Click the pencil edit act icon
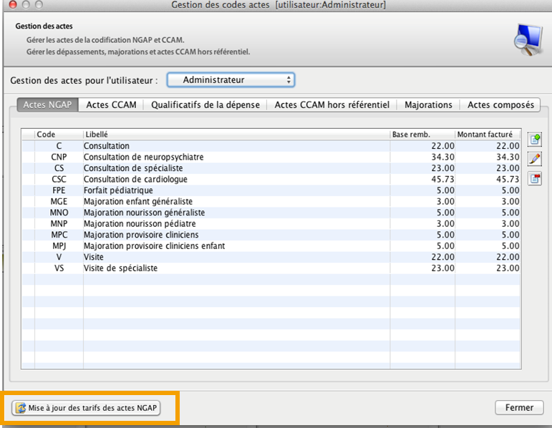This screenshot has height=428, width=552. pos(534,159)
